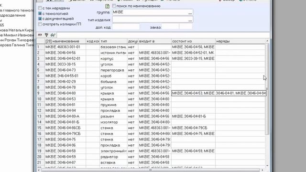This screenshot has width=306, height=172.
Task: Click the left arrow of the horizontal scrollbar
Action: point(39,170)
